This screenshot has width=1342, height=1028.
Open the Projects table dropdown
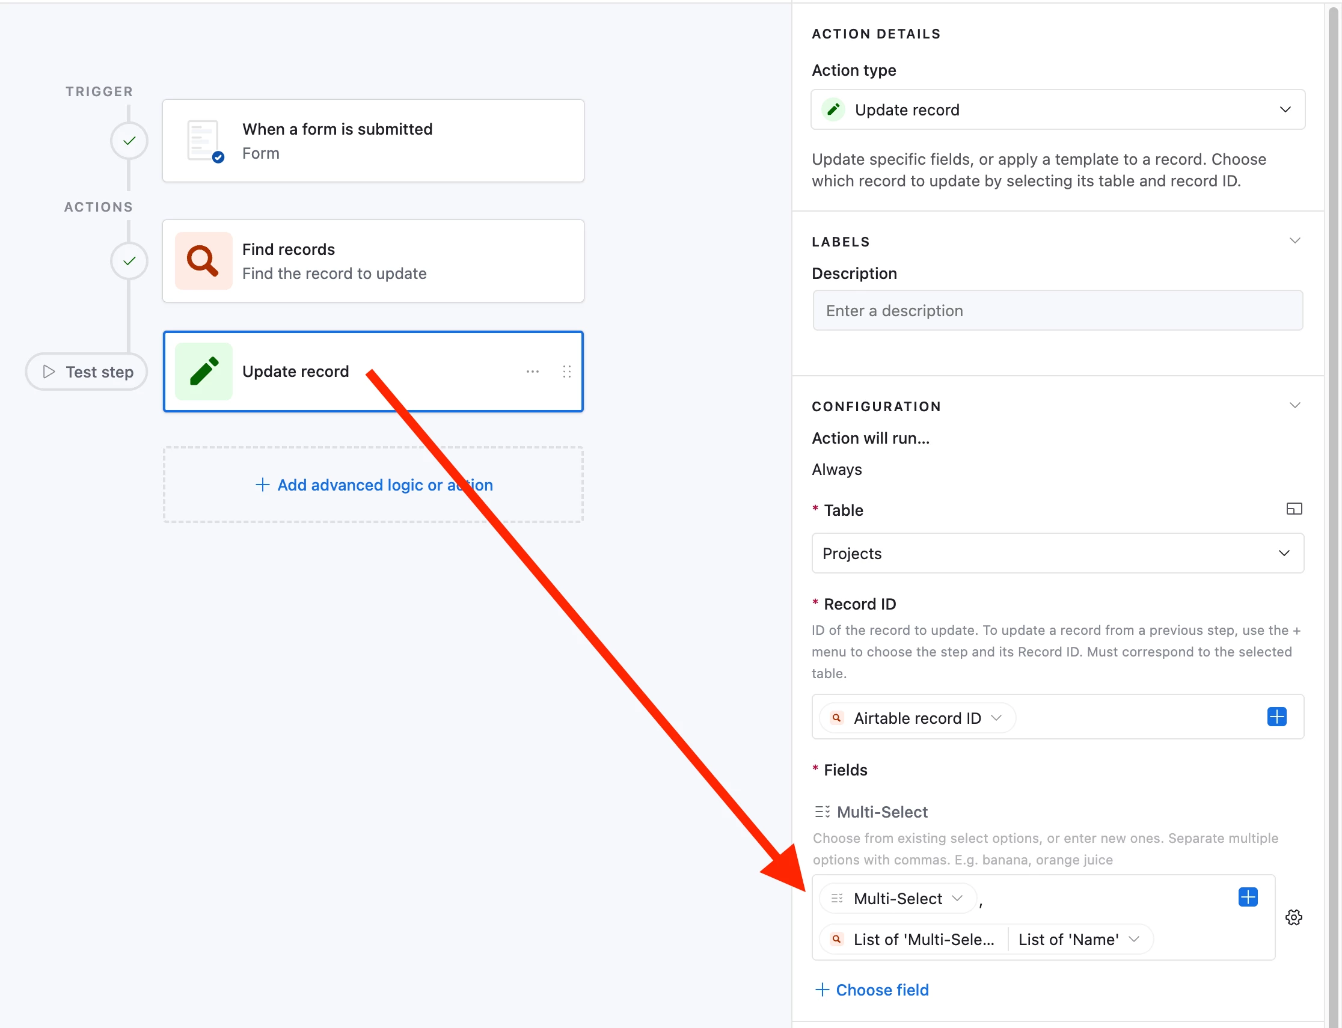pyautogui.click(x=1057, y=553)
